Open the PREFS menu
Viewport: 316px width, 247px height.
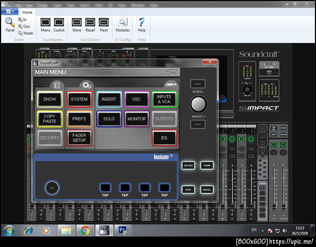(80, 119)
